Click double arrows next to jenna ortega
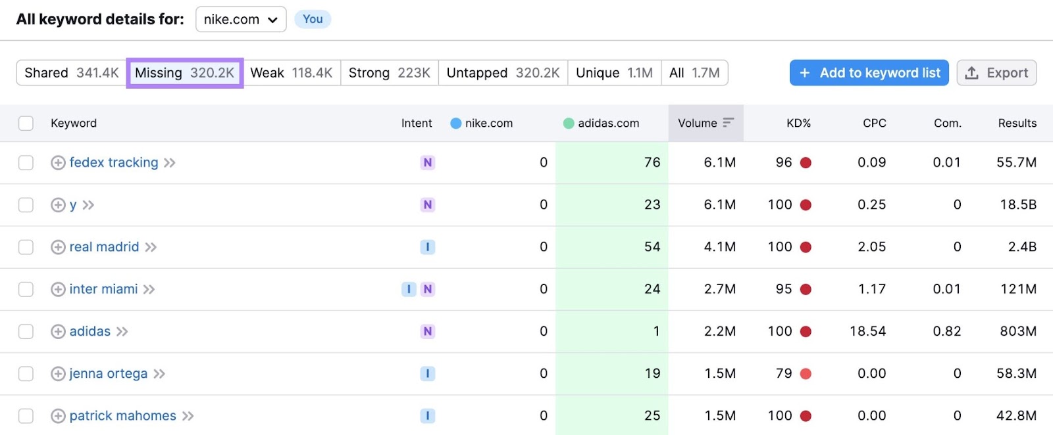This screenshot has height=435, width=1053. tap(159, 374)
